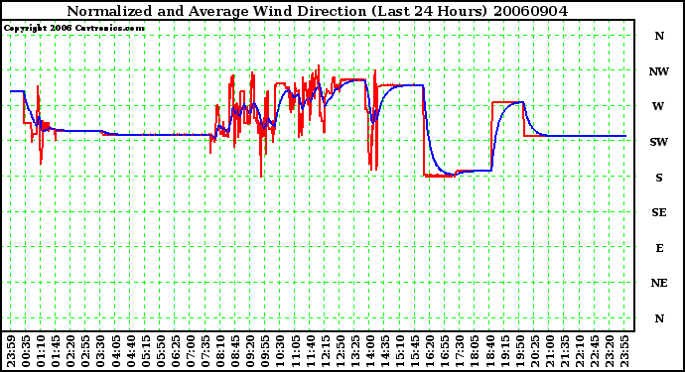Click the 23:20 time axis label
The image size is (685, 372).
coord(610,351)
